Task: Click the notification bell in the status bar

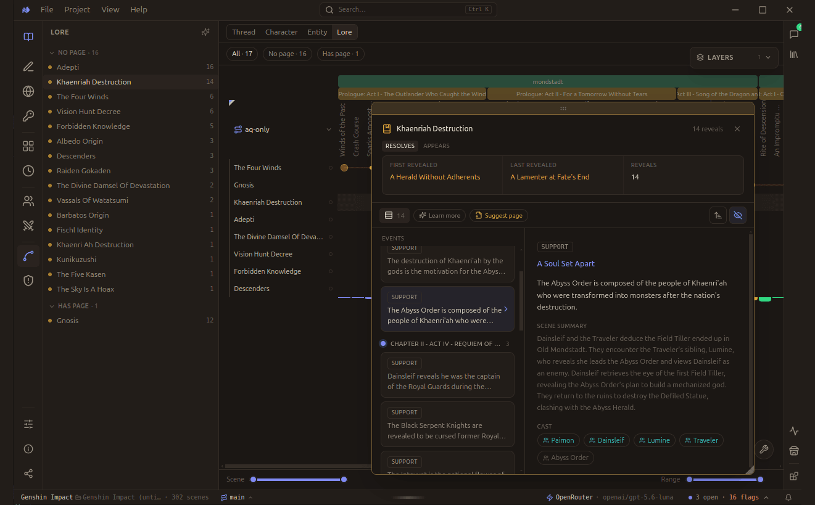Action: click(x=788, y=497)
